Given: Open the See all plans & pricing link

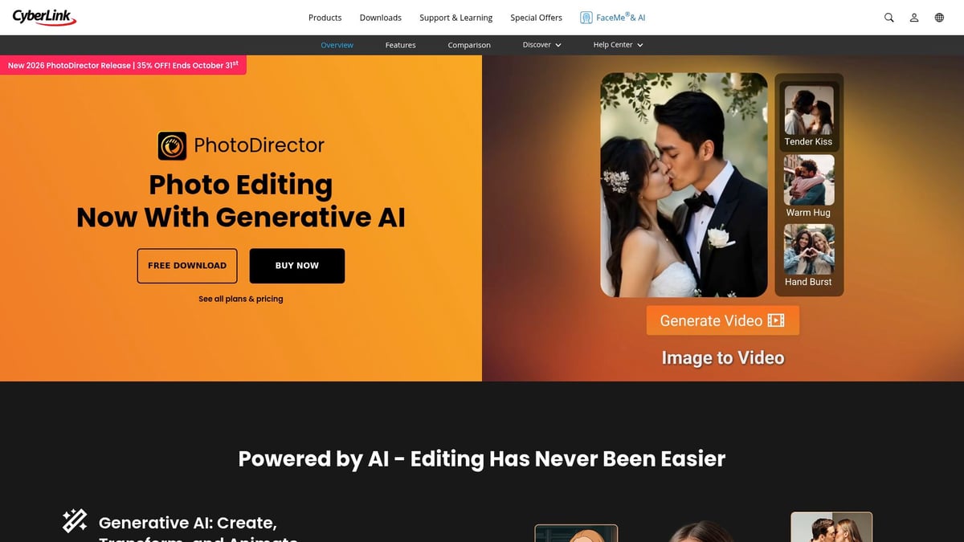Looking at the screenshot, I should tap(240, 298).
